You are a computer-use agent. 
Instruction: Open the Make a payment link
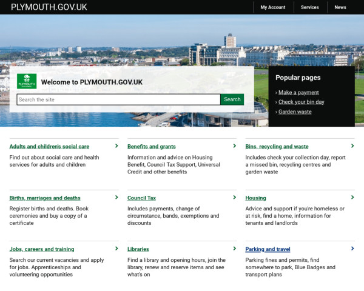298,93
